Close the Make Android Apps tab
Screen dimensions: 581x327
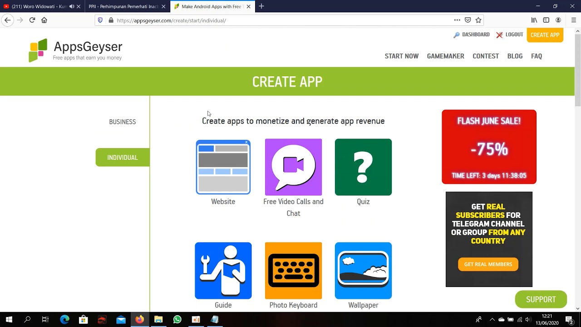click(x=248, y=6)
